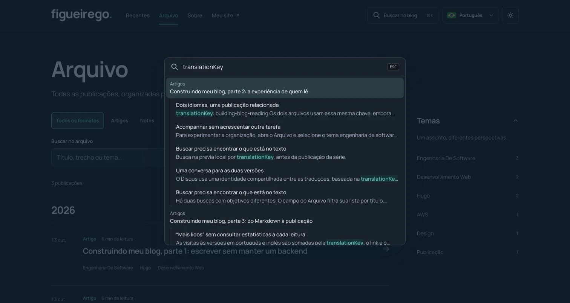Click the figueirego site logo
570x303 pixels.
(x=81, y=15)
